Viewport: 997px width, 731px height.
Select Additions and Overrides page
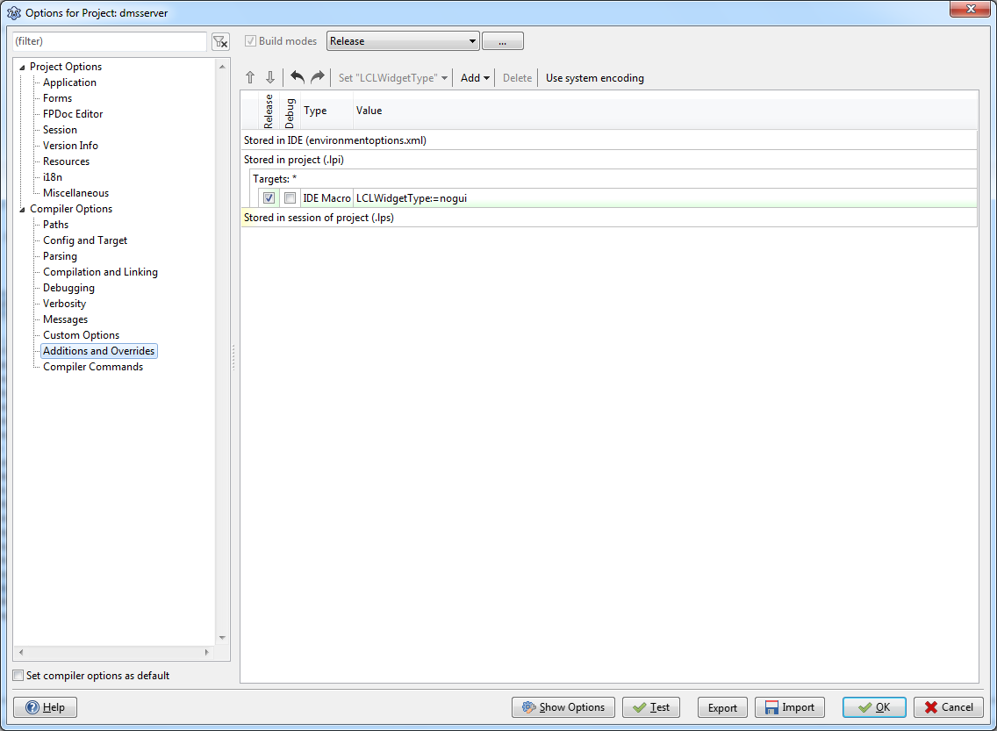tap(98, 351)
